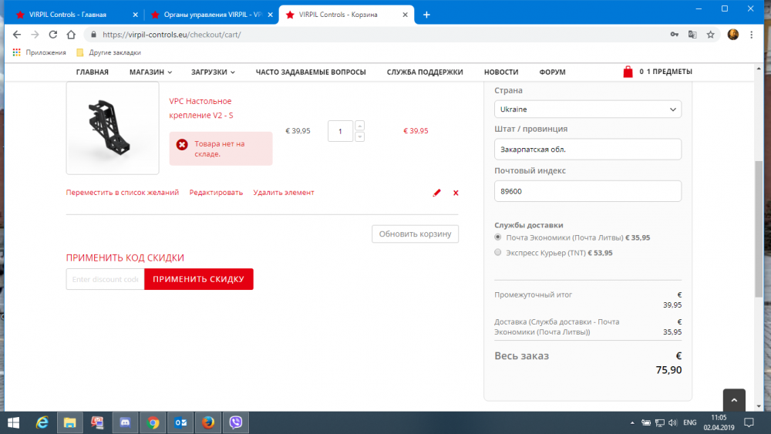Expand the ЗАГРУЗКИ menu
Viewport: 771px width, 434px height.
[x=213, y=72]
